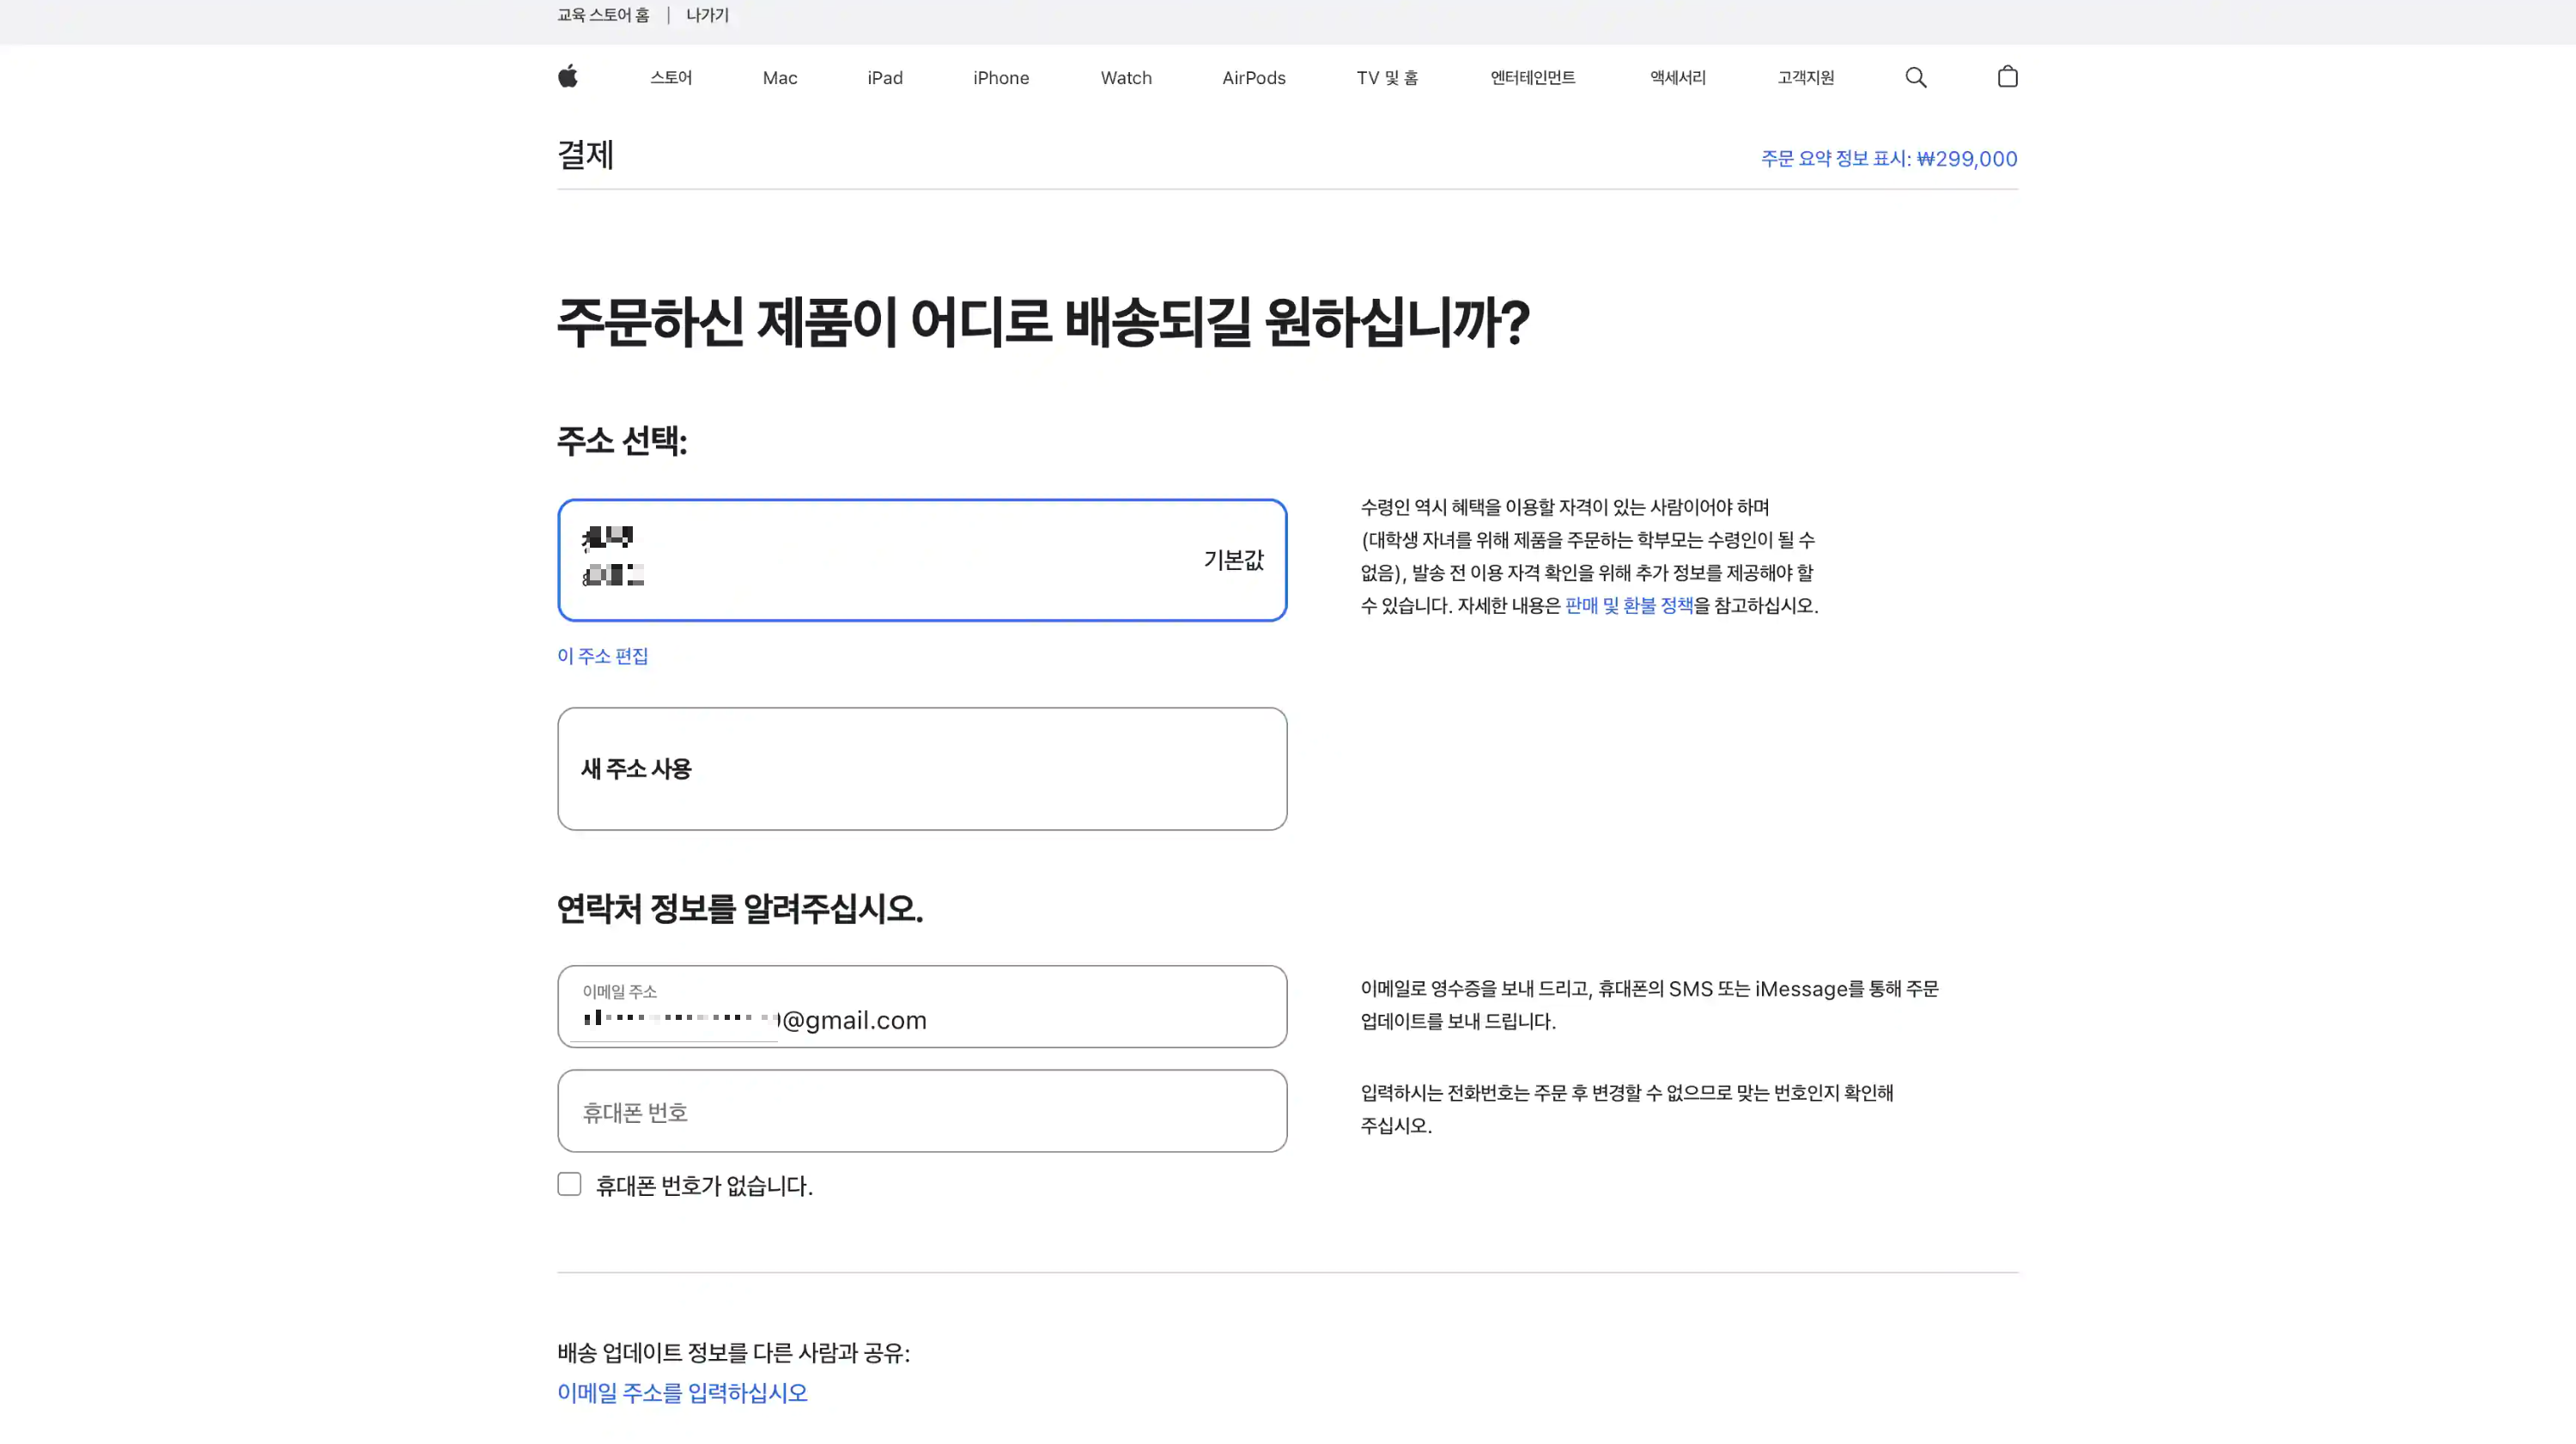The width and height of the screenshot is (2576, 1444).
Task: Select 고객지원 from the navigation
Action: [x=1805, y=77]
